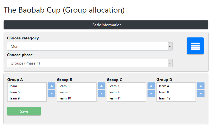Open the Choose category dropdown
The image size is (212, 126).
click(x=90, y=46)
